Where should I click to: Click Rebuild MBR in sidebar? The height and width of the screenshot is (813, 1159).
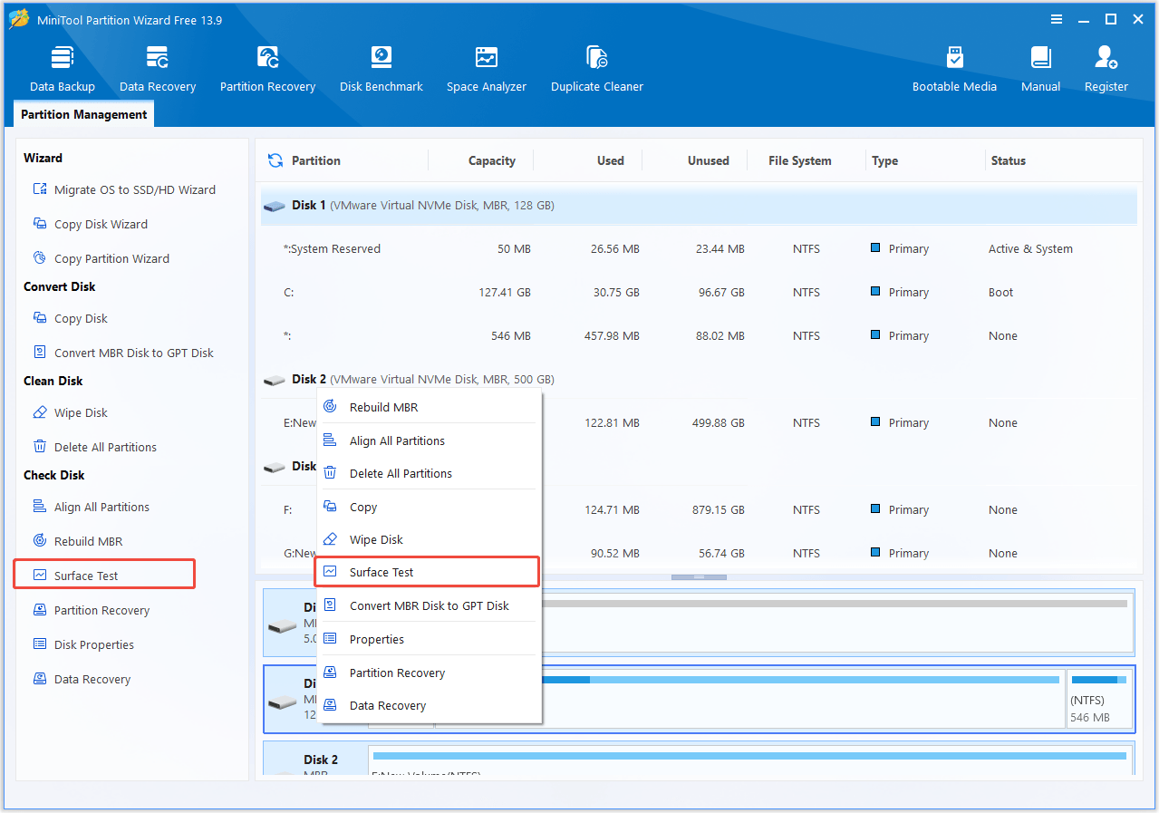click(77, 541)
